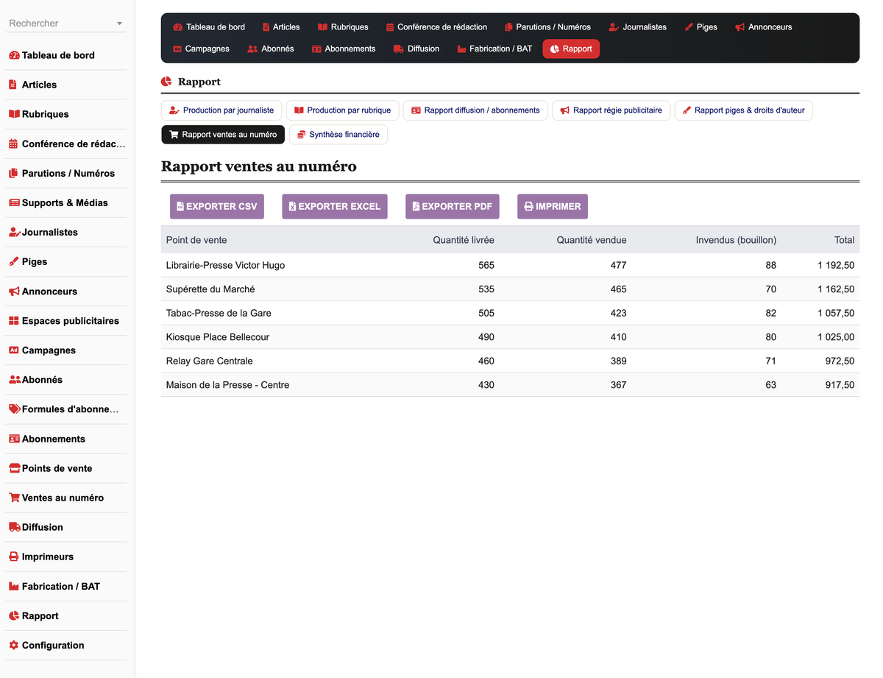Open Conférence de rédaction in top navigation

click(x=436, y=27)
